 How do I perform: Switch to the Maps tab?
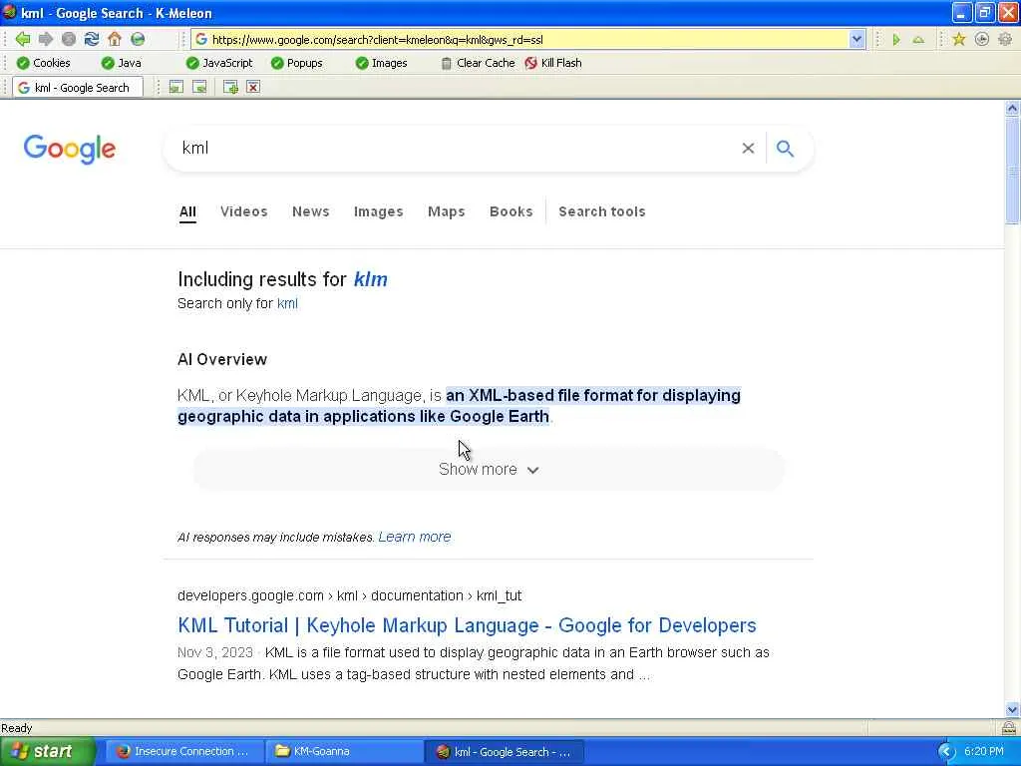(x=446, y=211)
